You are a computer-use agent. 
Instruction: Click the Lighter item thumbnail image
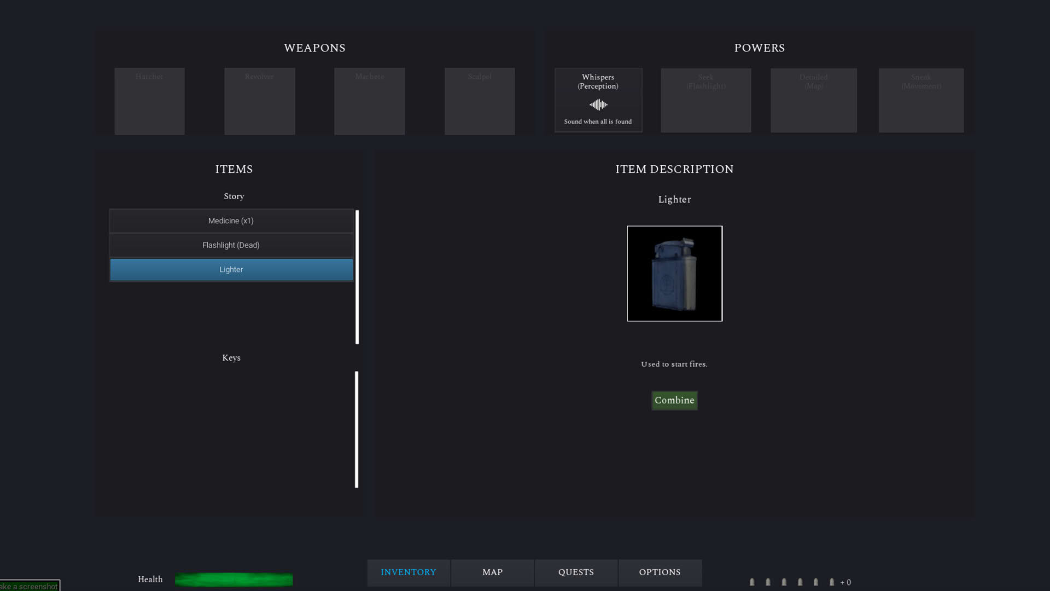coord(674,274)
